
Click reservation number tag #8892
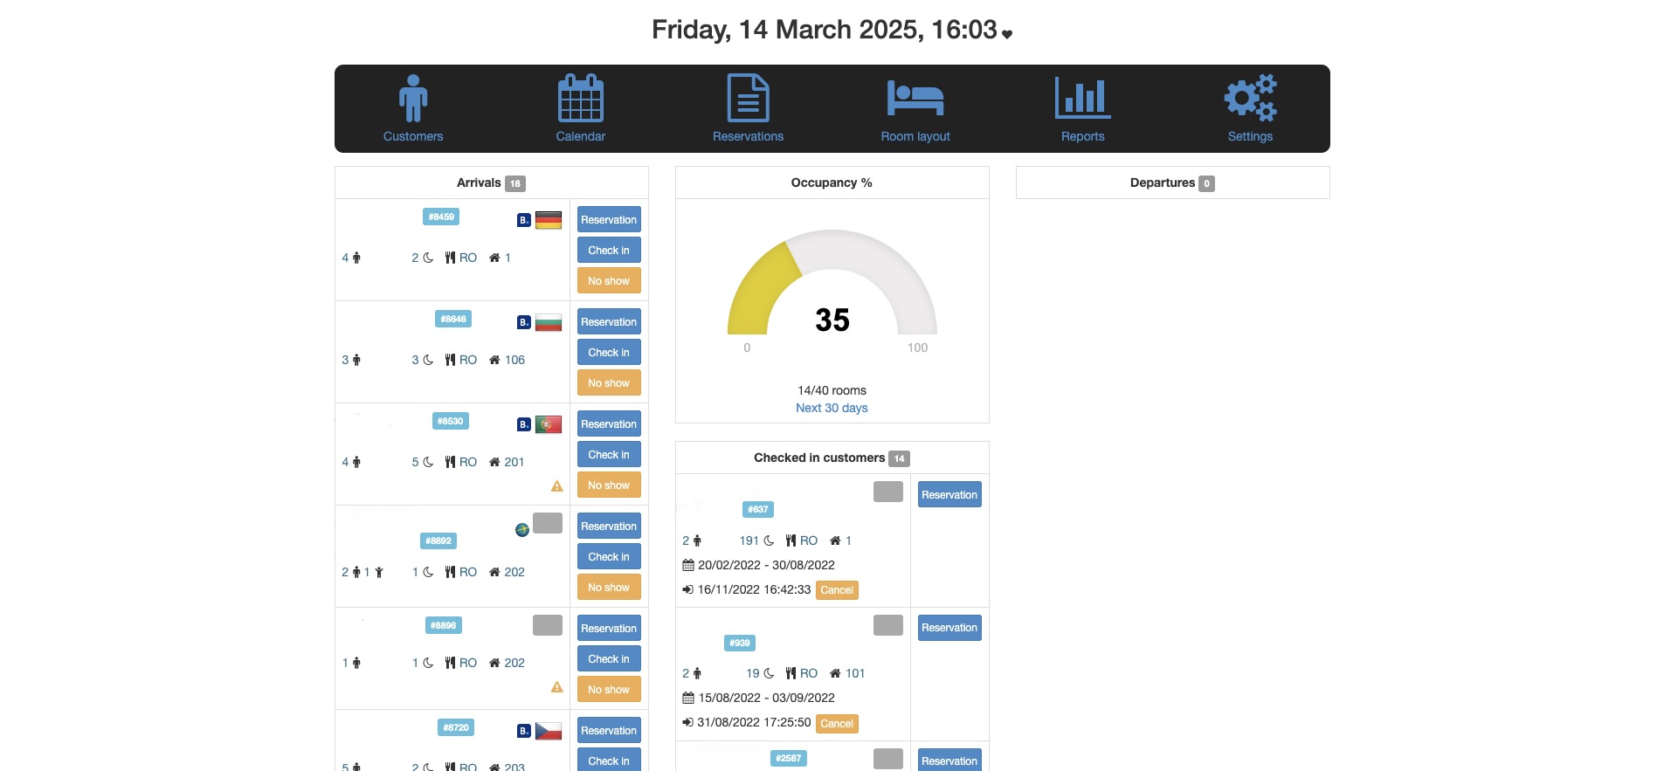[x=438, y=541]
